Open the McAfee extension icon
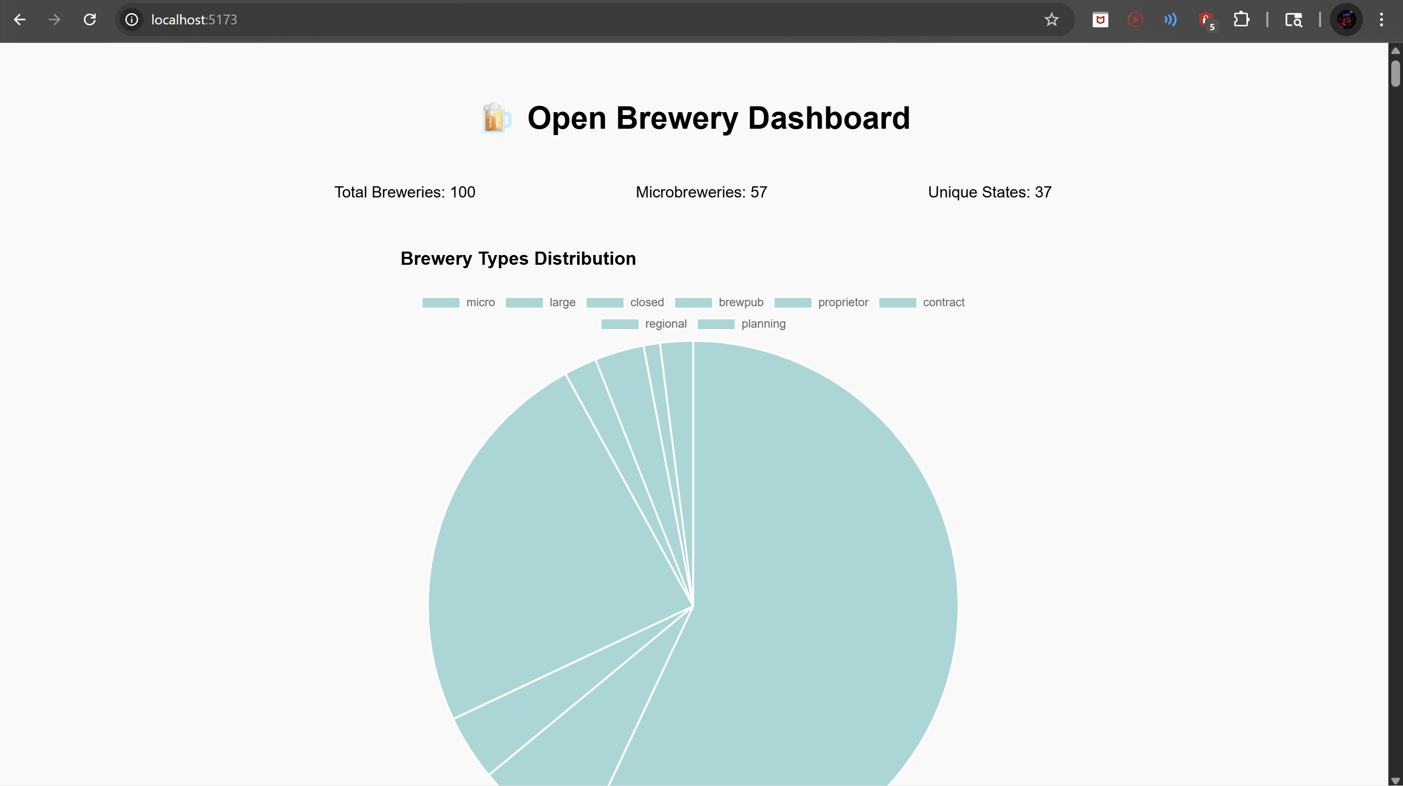Image resolution: width=1403 pixels, height=786 pixels. [x=1100, y=20]
